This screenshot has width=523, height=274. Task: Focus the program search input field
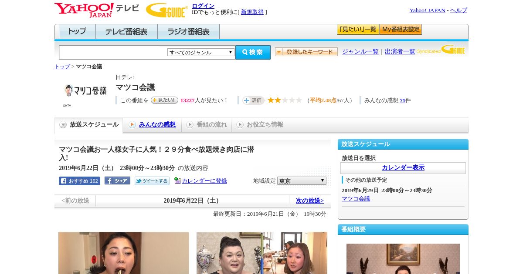point(113,52)
